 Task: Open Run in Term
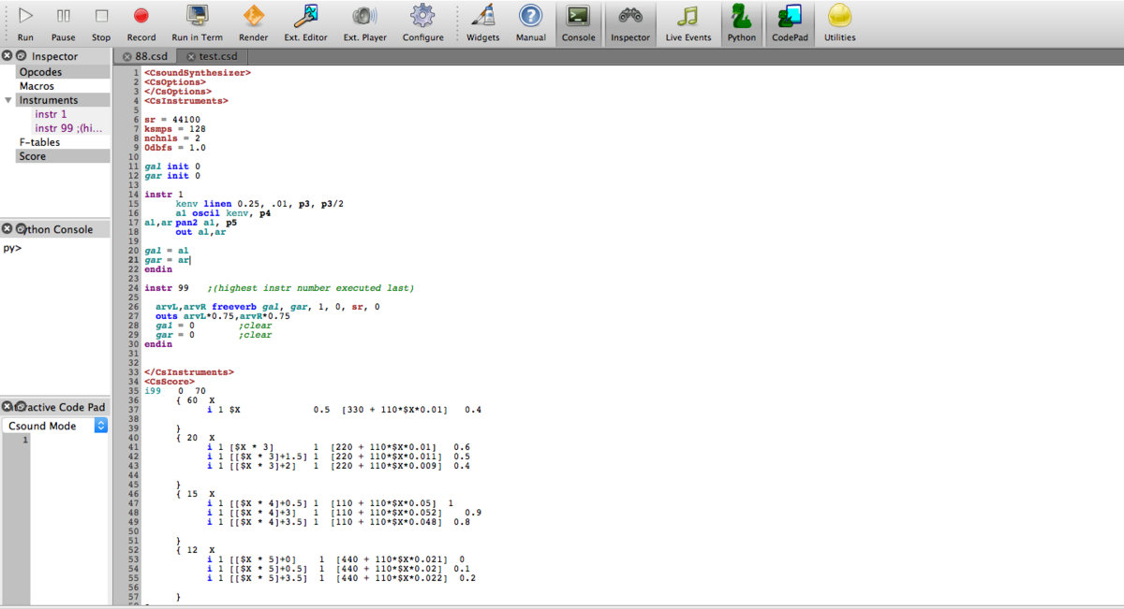pos(197,16)
